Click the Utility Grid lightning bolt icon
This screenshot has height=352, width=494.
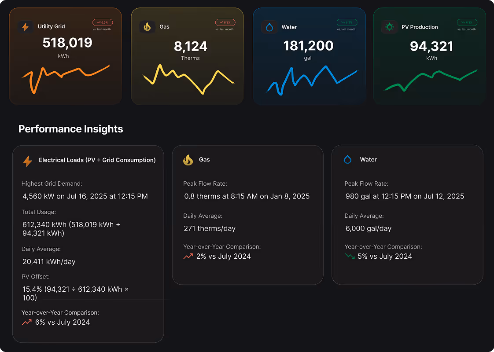coord(26,27)
